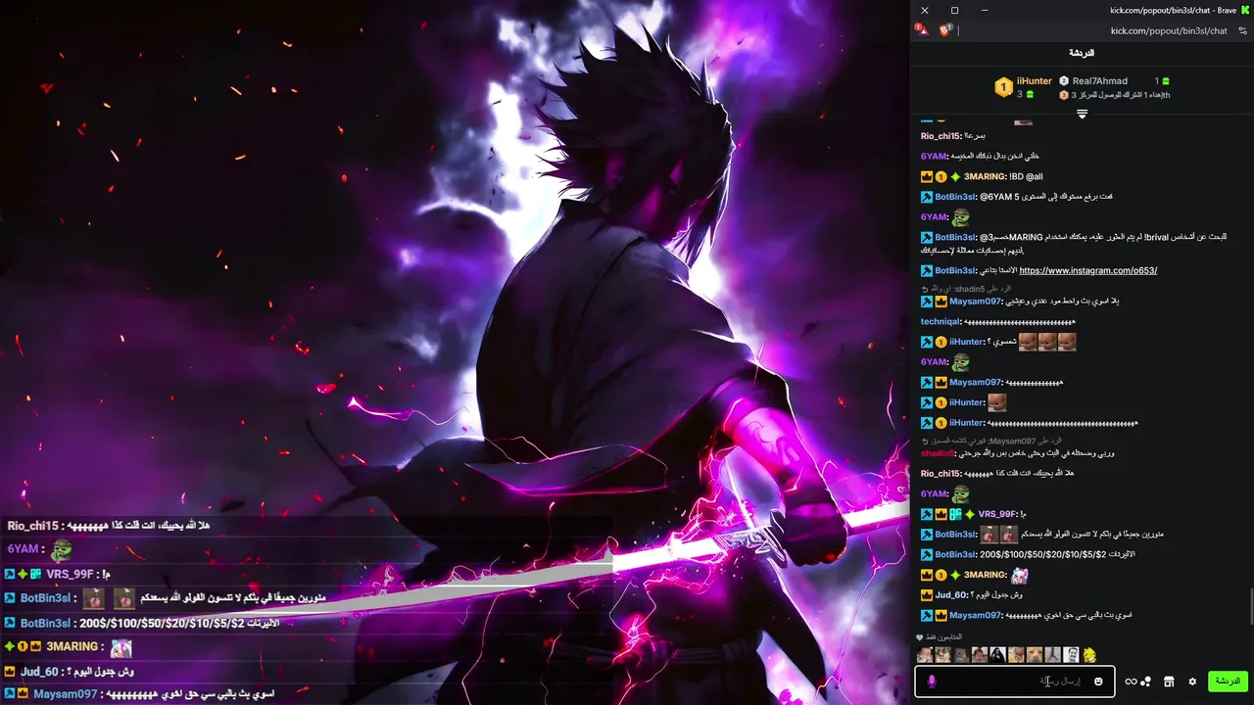Viewport: 1254px width, 705px height.
Task: Click techniqal username in chat
Action: 940,322
